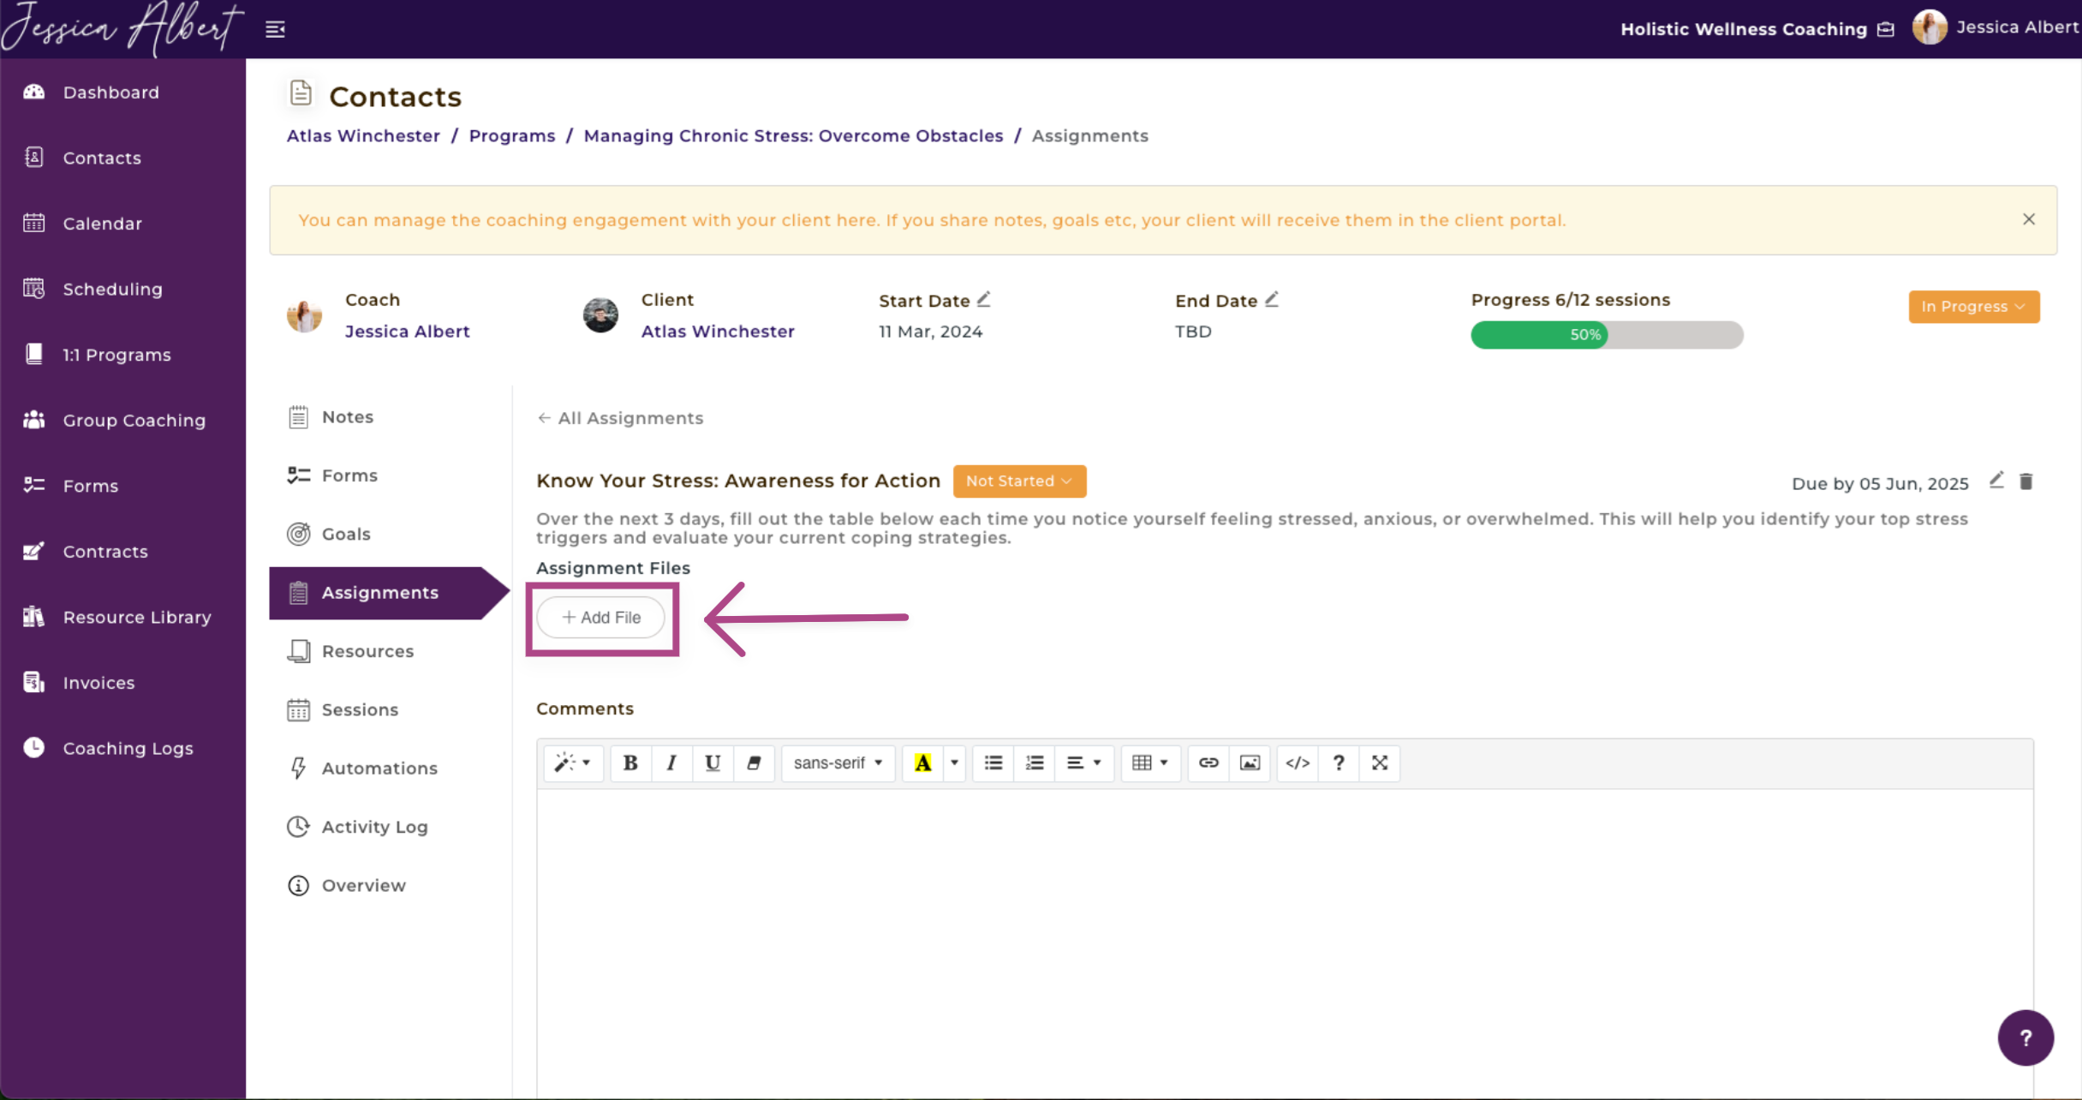2082x1100 pixels.
Task: Click the Atlas Winchester breadcrumb link
Action: click(363, 135)
